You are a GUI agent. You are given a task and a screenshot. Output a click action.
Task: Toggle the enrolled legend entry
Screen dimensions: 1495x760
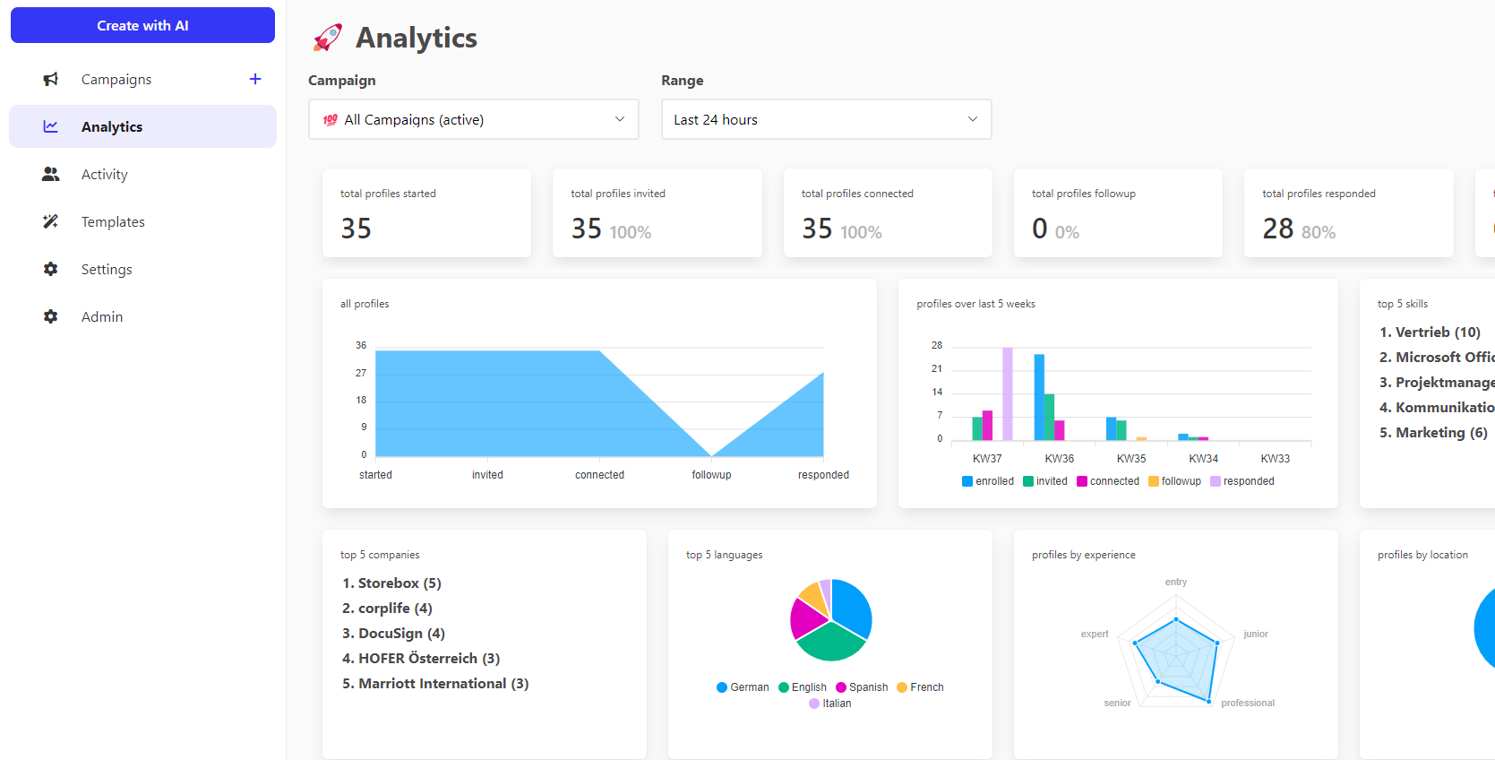[x=988, y=481]
